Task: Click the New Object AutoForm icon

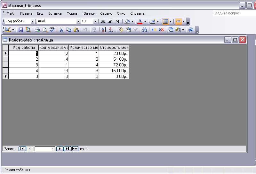Action: (178, 30)
